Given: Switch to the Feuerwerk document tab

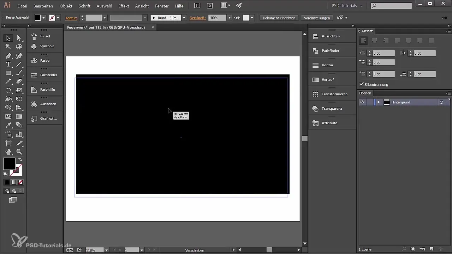Looking at the screenshot, I should [x=106, y=27].
